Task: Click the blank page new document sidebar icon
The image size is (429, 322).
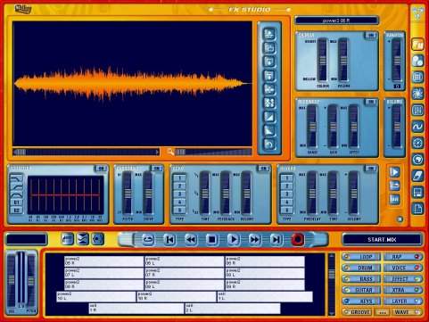Action: 417,209
